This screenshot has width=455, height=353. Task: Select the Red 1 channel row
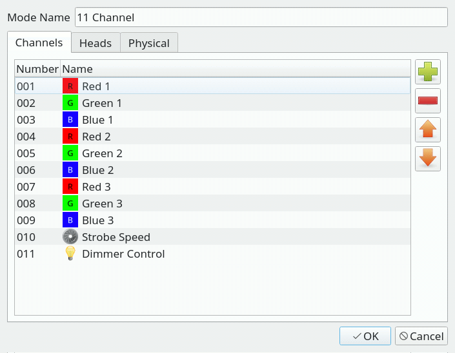[212, 86]
